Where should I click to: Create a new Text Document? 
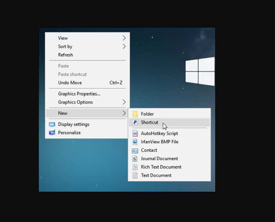coord(169,175)
